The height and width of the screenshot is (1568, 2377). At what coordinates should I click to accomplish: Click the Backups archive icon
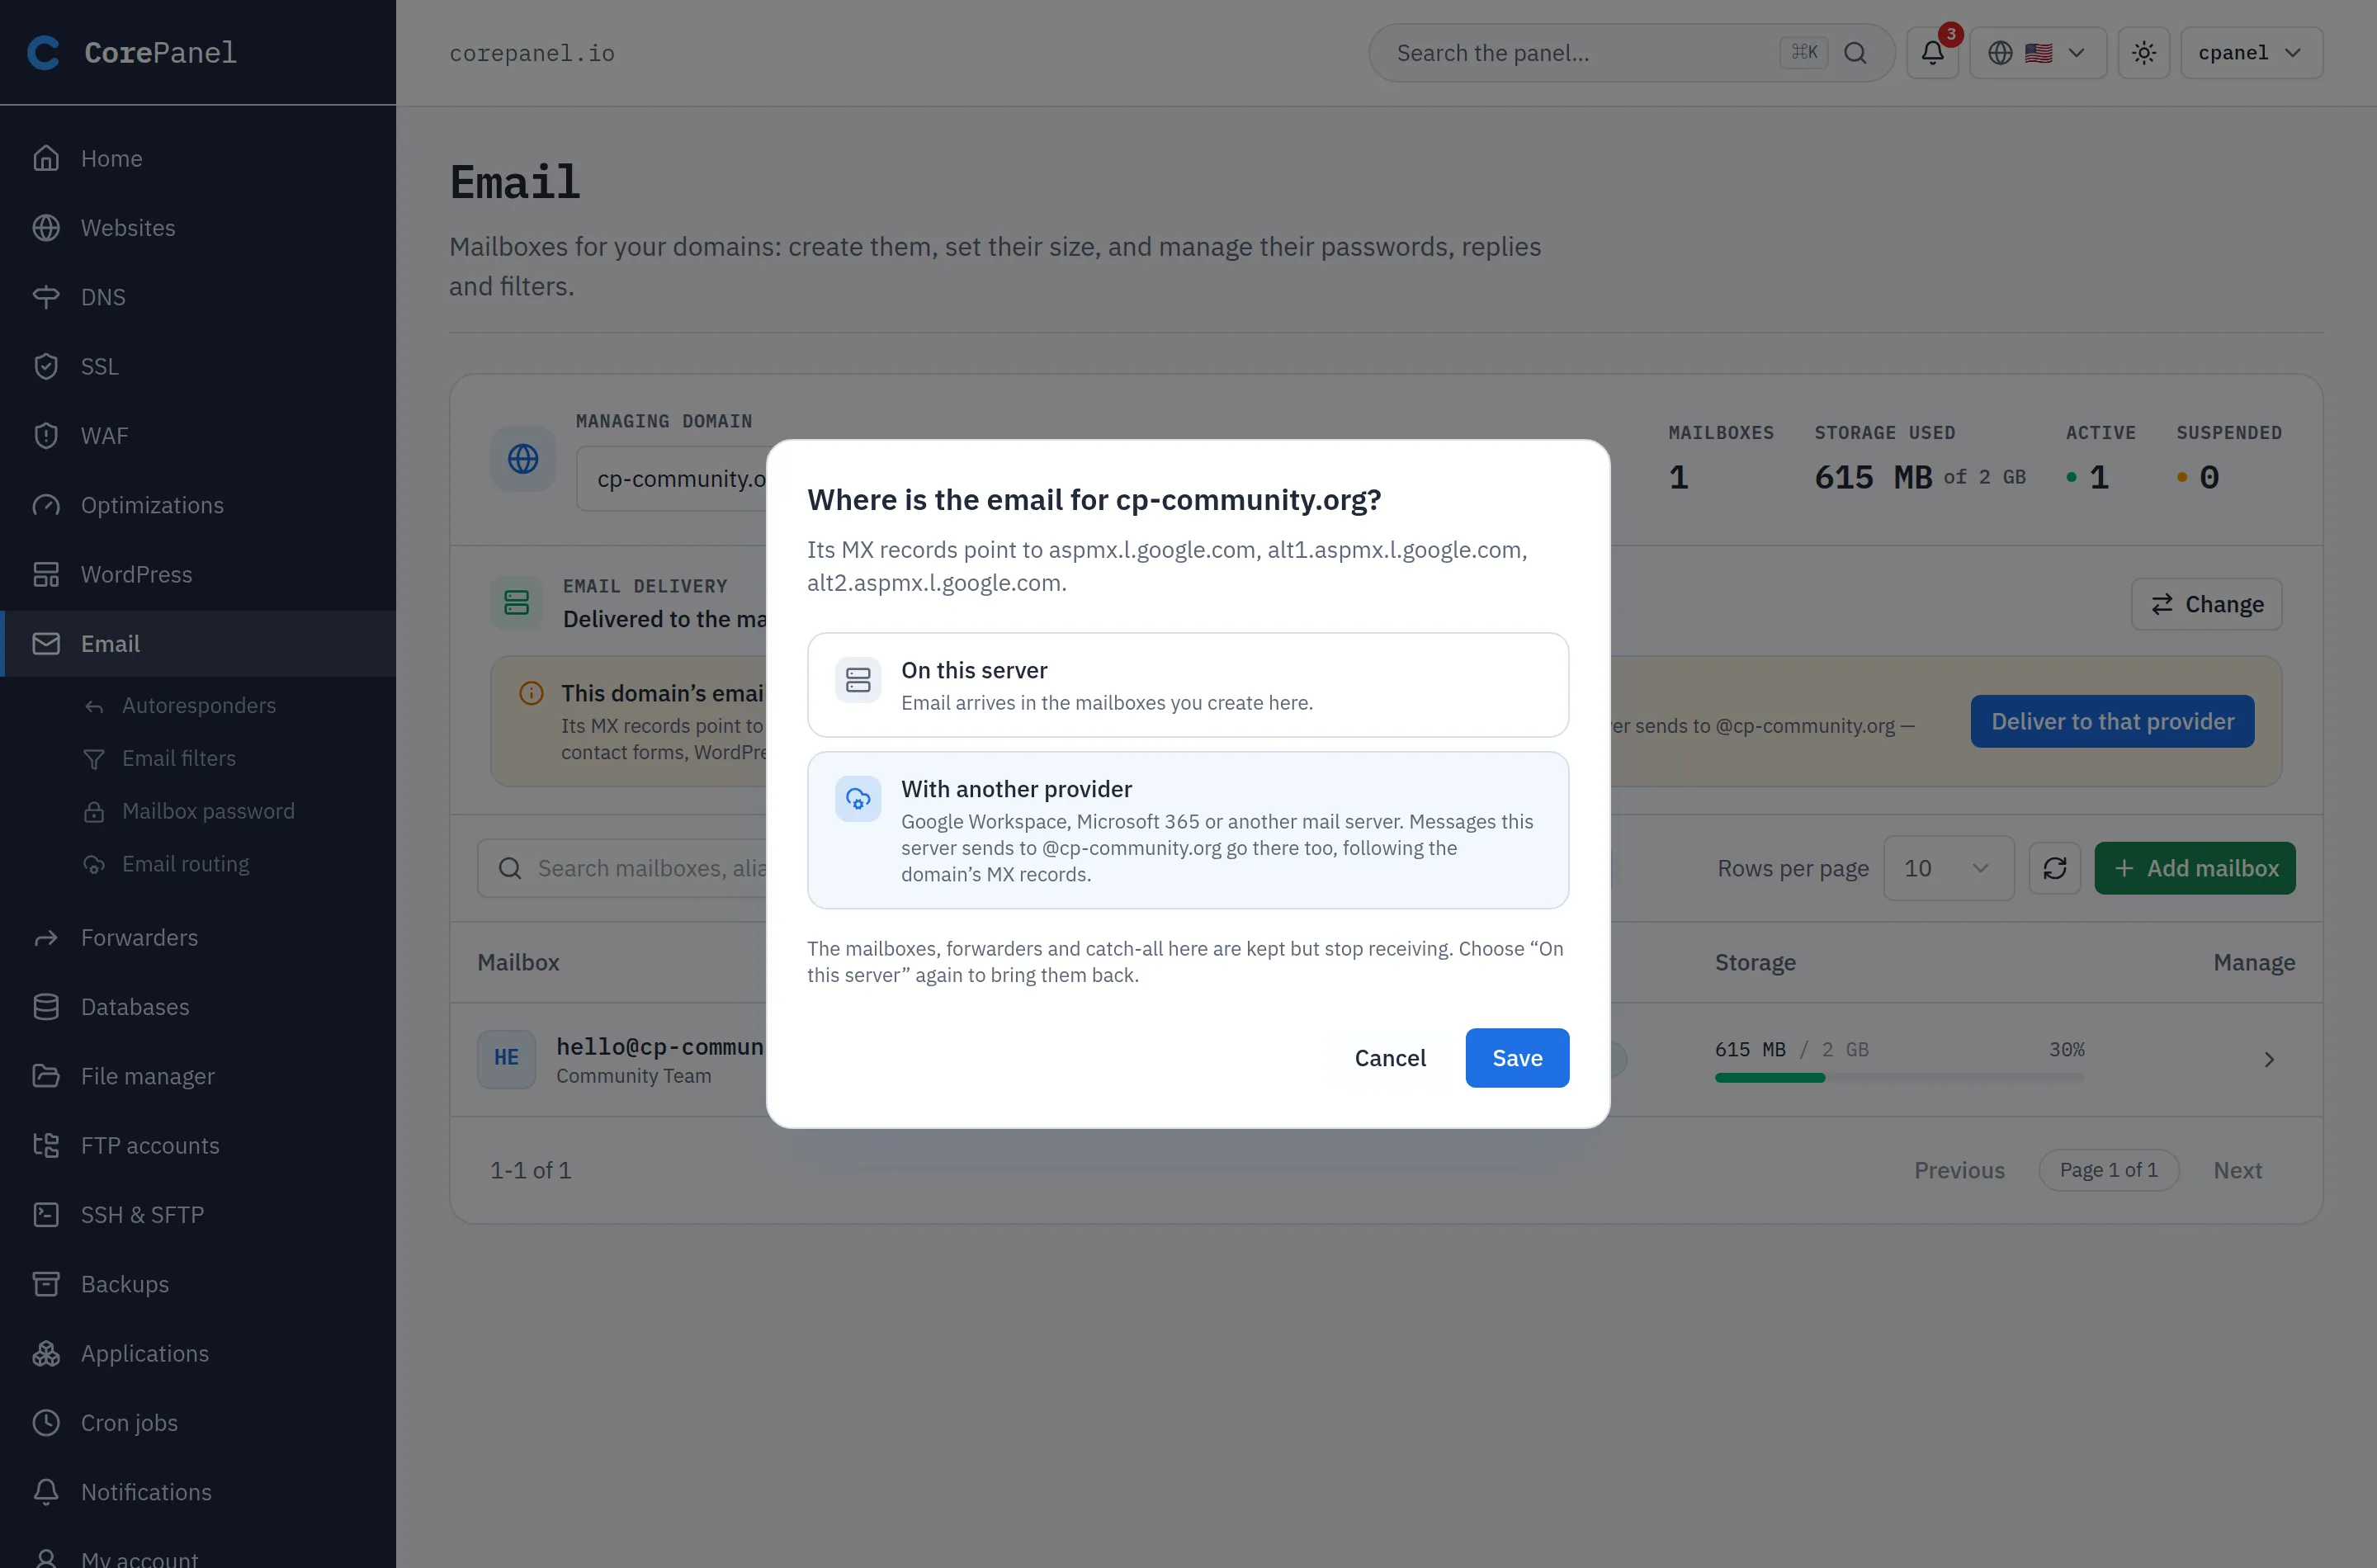(x=46, y=1284)
